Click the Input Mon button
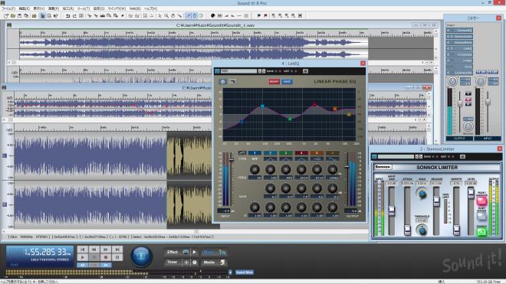 tap(245, 273)
